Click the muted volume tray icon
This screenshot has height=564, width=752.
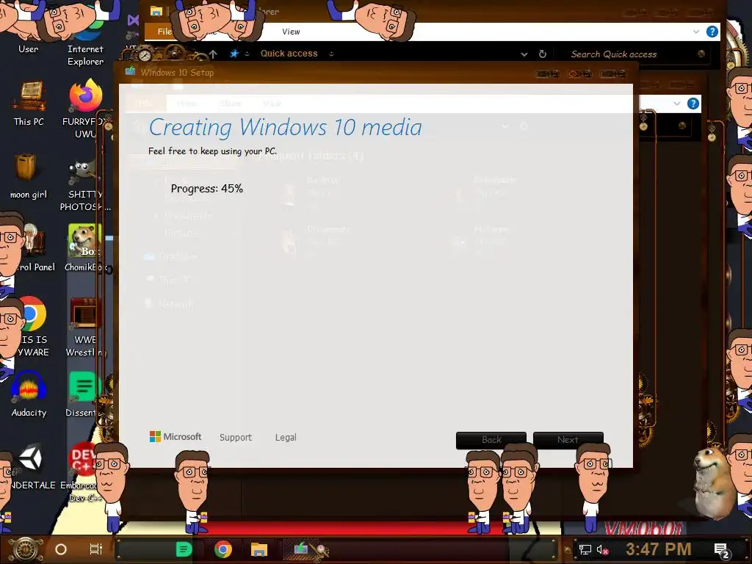coord(602,549)
